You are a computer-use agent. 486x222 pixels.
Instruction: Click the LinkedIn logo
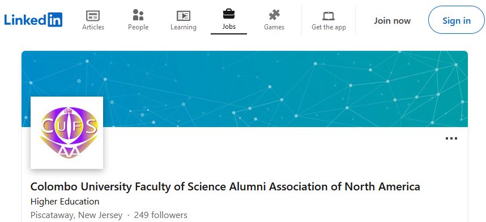coord(33,20)
